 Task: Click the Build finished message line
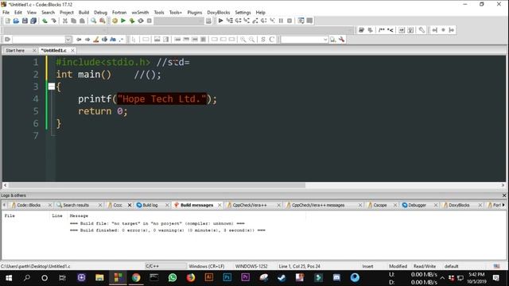[168, 230]
